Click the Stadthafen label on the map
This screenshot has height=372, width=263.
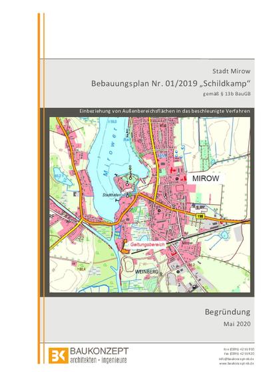[111, 195]
